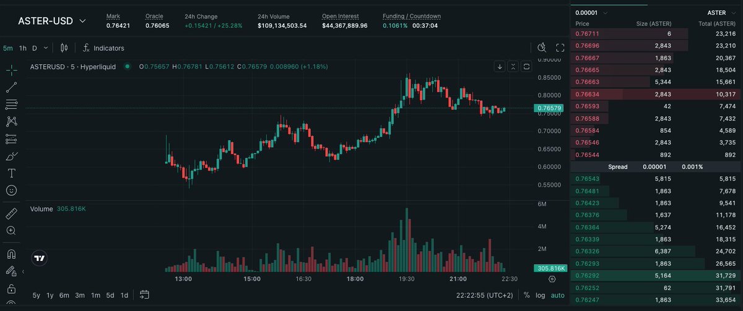
Task: Select the trend line drawing tool
Action: point(11,87)
